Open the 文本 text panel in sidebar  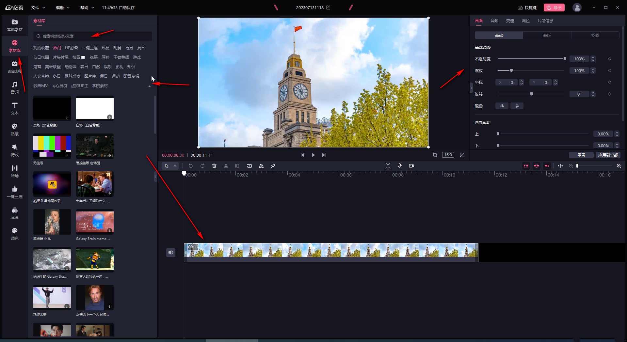click(15, 108)
